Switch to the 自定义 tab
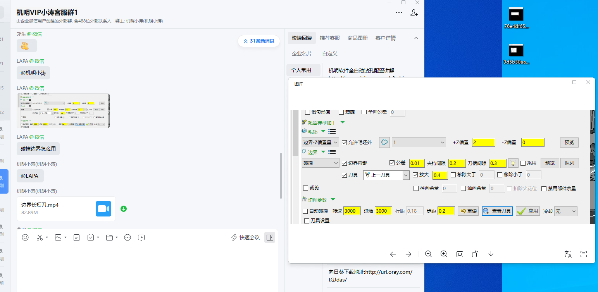 pos(330,53)
